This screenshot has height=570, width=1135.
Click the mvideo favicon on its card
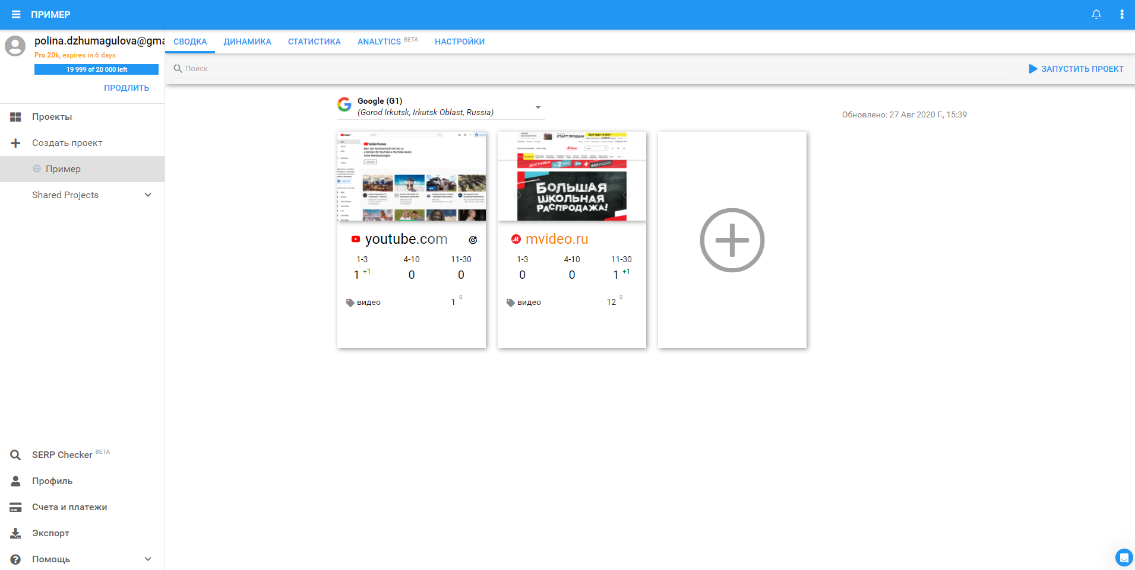click(x=516, y=239)
